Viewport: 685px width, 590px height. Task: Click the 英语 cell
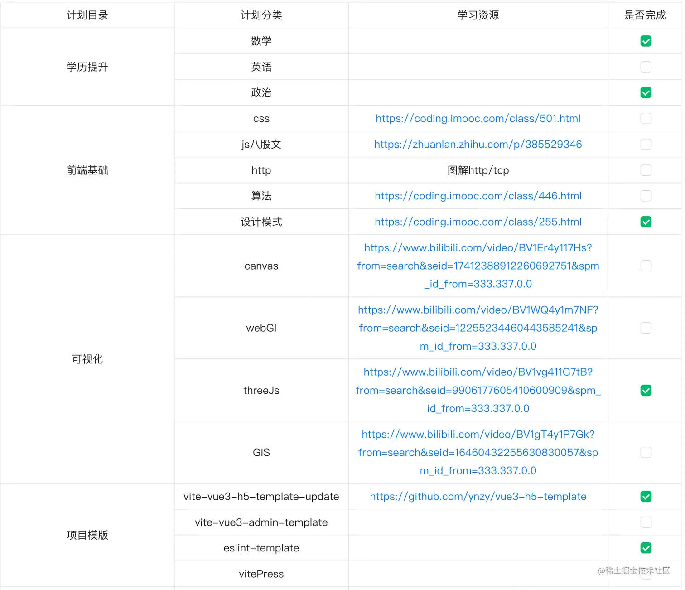coord(261,67)
